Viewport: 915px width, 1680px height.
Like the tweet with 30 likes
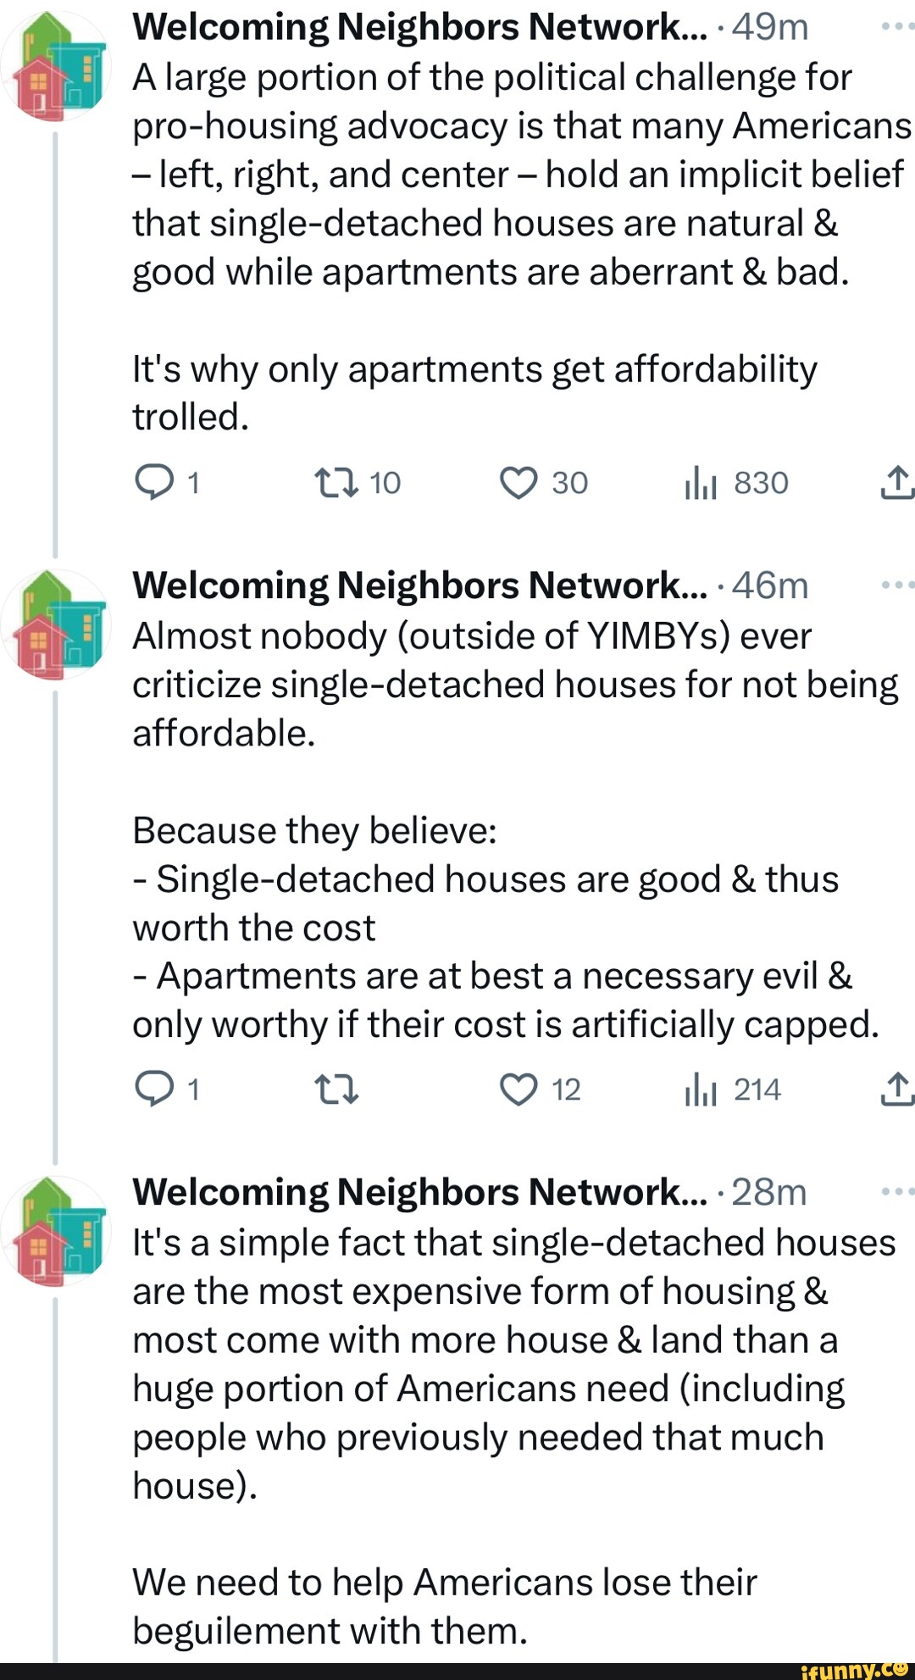(518, 483)
